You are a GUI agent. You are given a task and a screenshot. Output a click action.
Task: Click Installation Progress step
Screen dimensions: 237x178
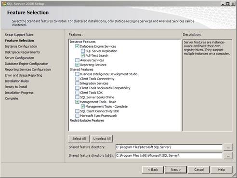(19, 93)
